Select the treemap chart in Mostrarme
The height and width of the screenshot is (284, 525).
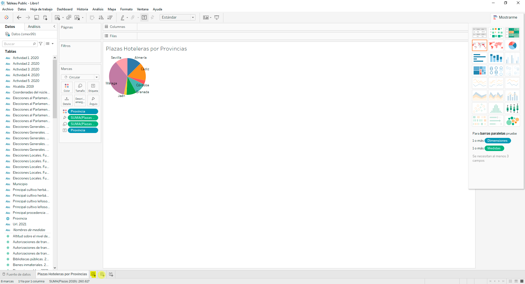[479, 70]
